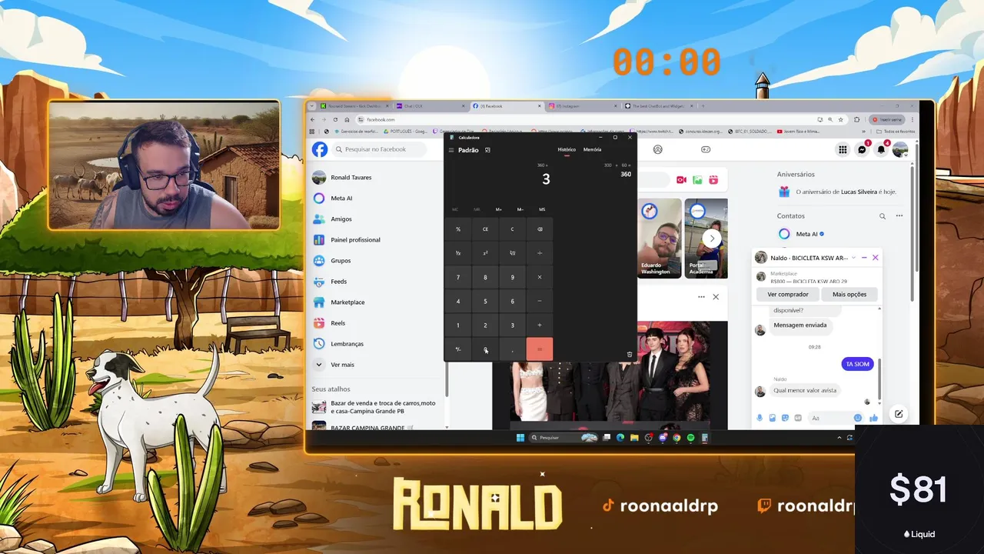The image size is (984, 554).
Task: Click the reel icon in post composer
Action: click(713, 180)
